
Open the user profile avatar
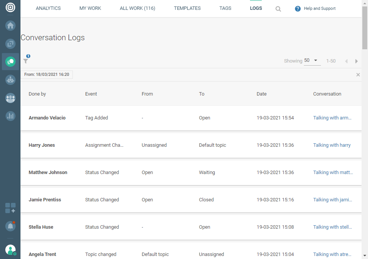tap(10, 250)
